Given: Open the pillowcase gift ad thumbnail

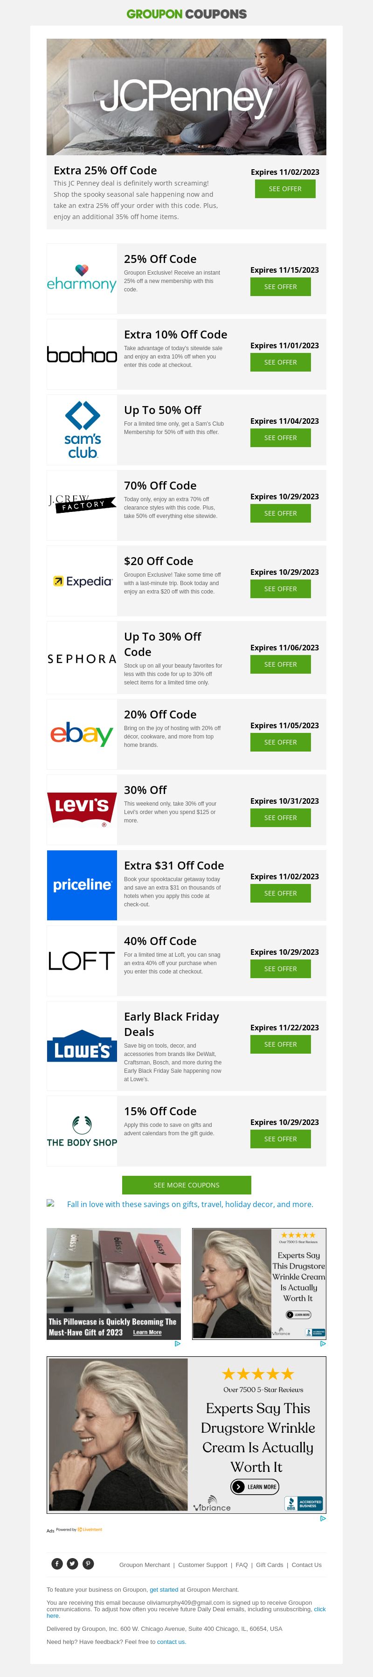Looking at the screenshot, I should pyautogui.click(x=113, y=1283).
